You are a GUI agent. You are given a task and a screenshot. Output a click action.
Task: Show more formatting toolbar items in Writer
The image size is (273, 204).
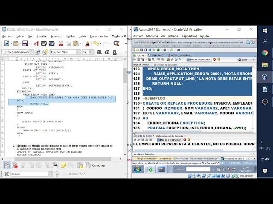[x=126, y=52]
